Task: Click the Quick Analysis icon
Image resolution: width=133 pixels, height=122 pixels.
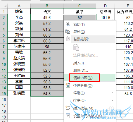Action: pos(68,85)
